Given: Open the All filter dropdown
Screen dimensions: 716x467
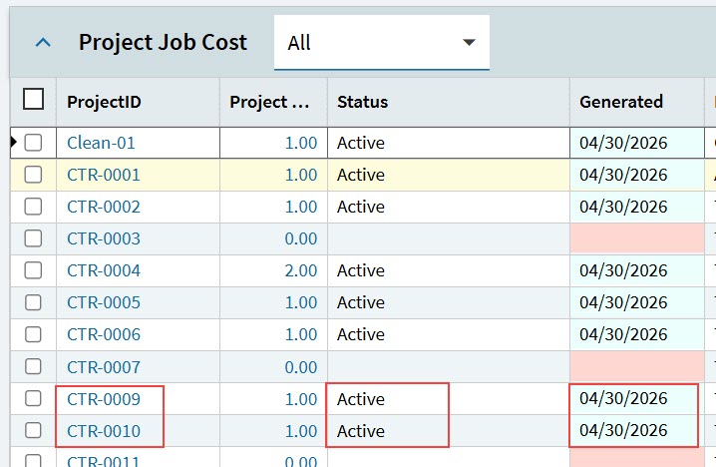Looking at the screenshot, I should 382,43.
